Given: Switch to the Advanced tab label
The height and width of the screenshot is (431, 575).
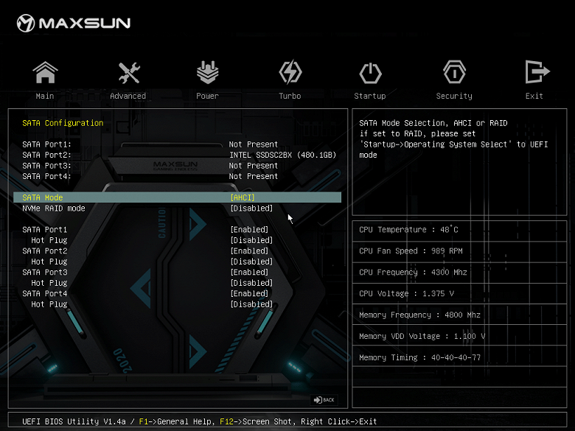Looking at the screenshot, I should point(128,96).
